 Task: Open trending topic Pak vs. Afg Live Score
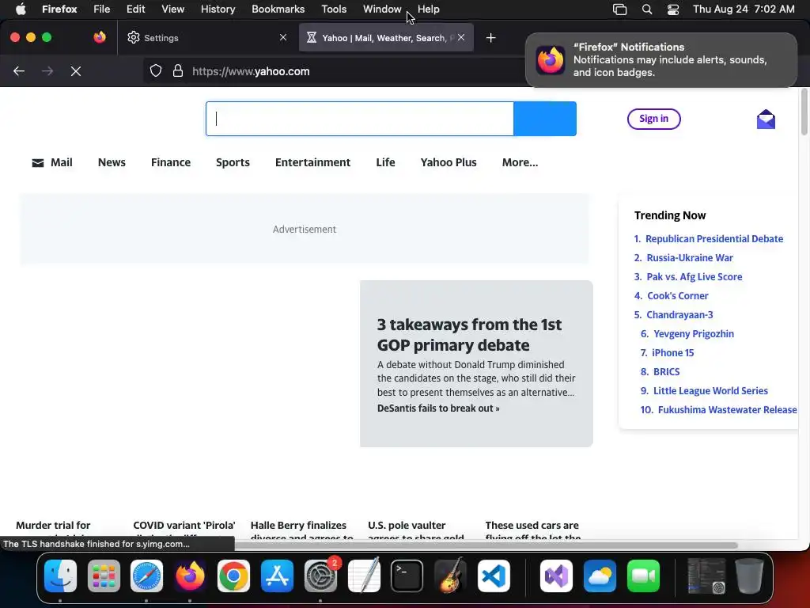tap(695, 277)
